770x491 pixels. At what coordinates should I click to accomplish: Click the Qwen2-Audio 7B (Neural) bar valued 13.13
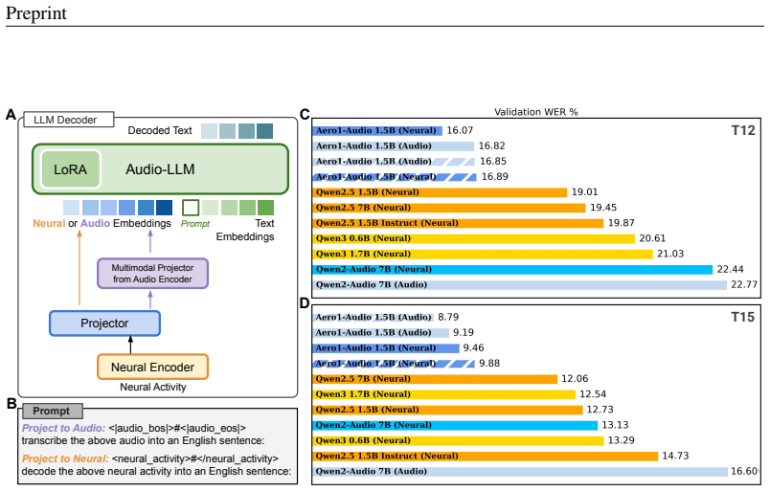pos(455,425)
